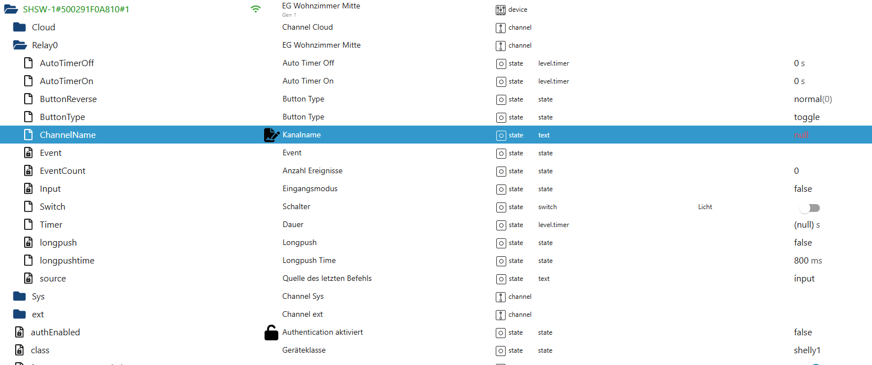
Task: Click the Longpush Time description
Action: pos(309,261)
